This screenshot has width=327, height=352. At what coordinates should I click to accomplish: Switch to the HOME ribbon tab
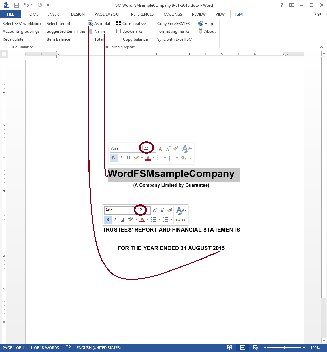click(32, 14)
